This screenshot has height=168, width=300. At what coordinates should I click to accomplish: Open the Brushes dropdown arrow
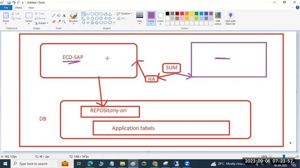click(x=74, y=24)
